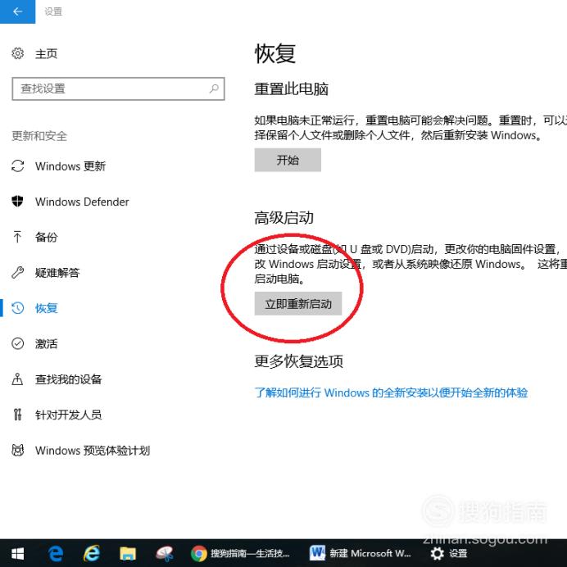This screenshot has width=567, height=567.
Task: Click the back arrow button
Action: pyautogui.click(x=17, y=11)
